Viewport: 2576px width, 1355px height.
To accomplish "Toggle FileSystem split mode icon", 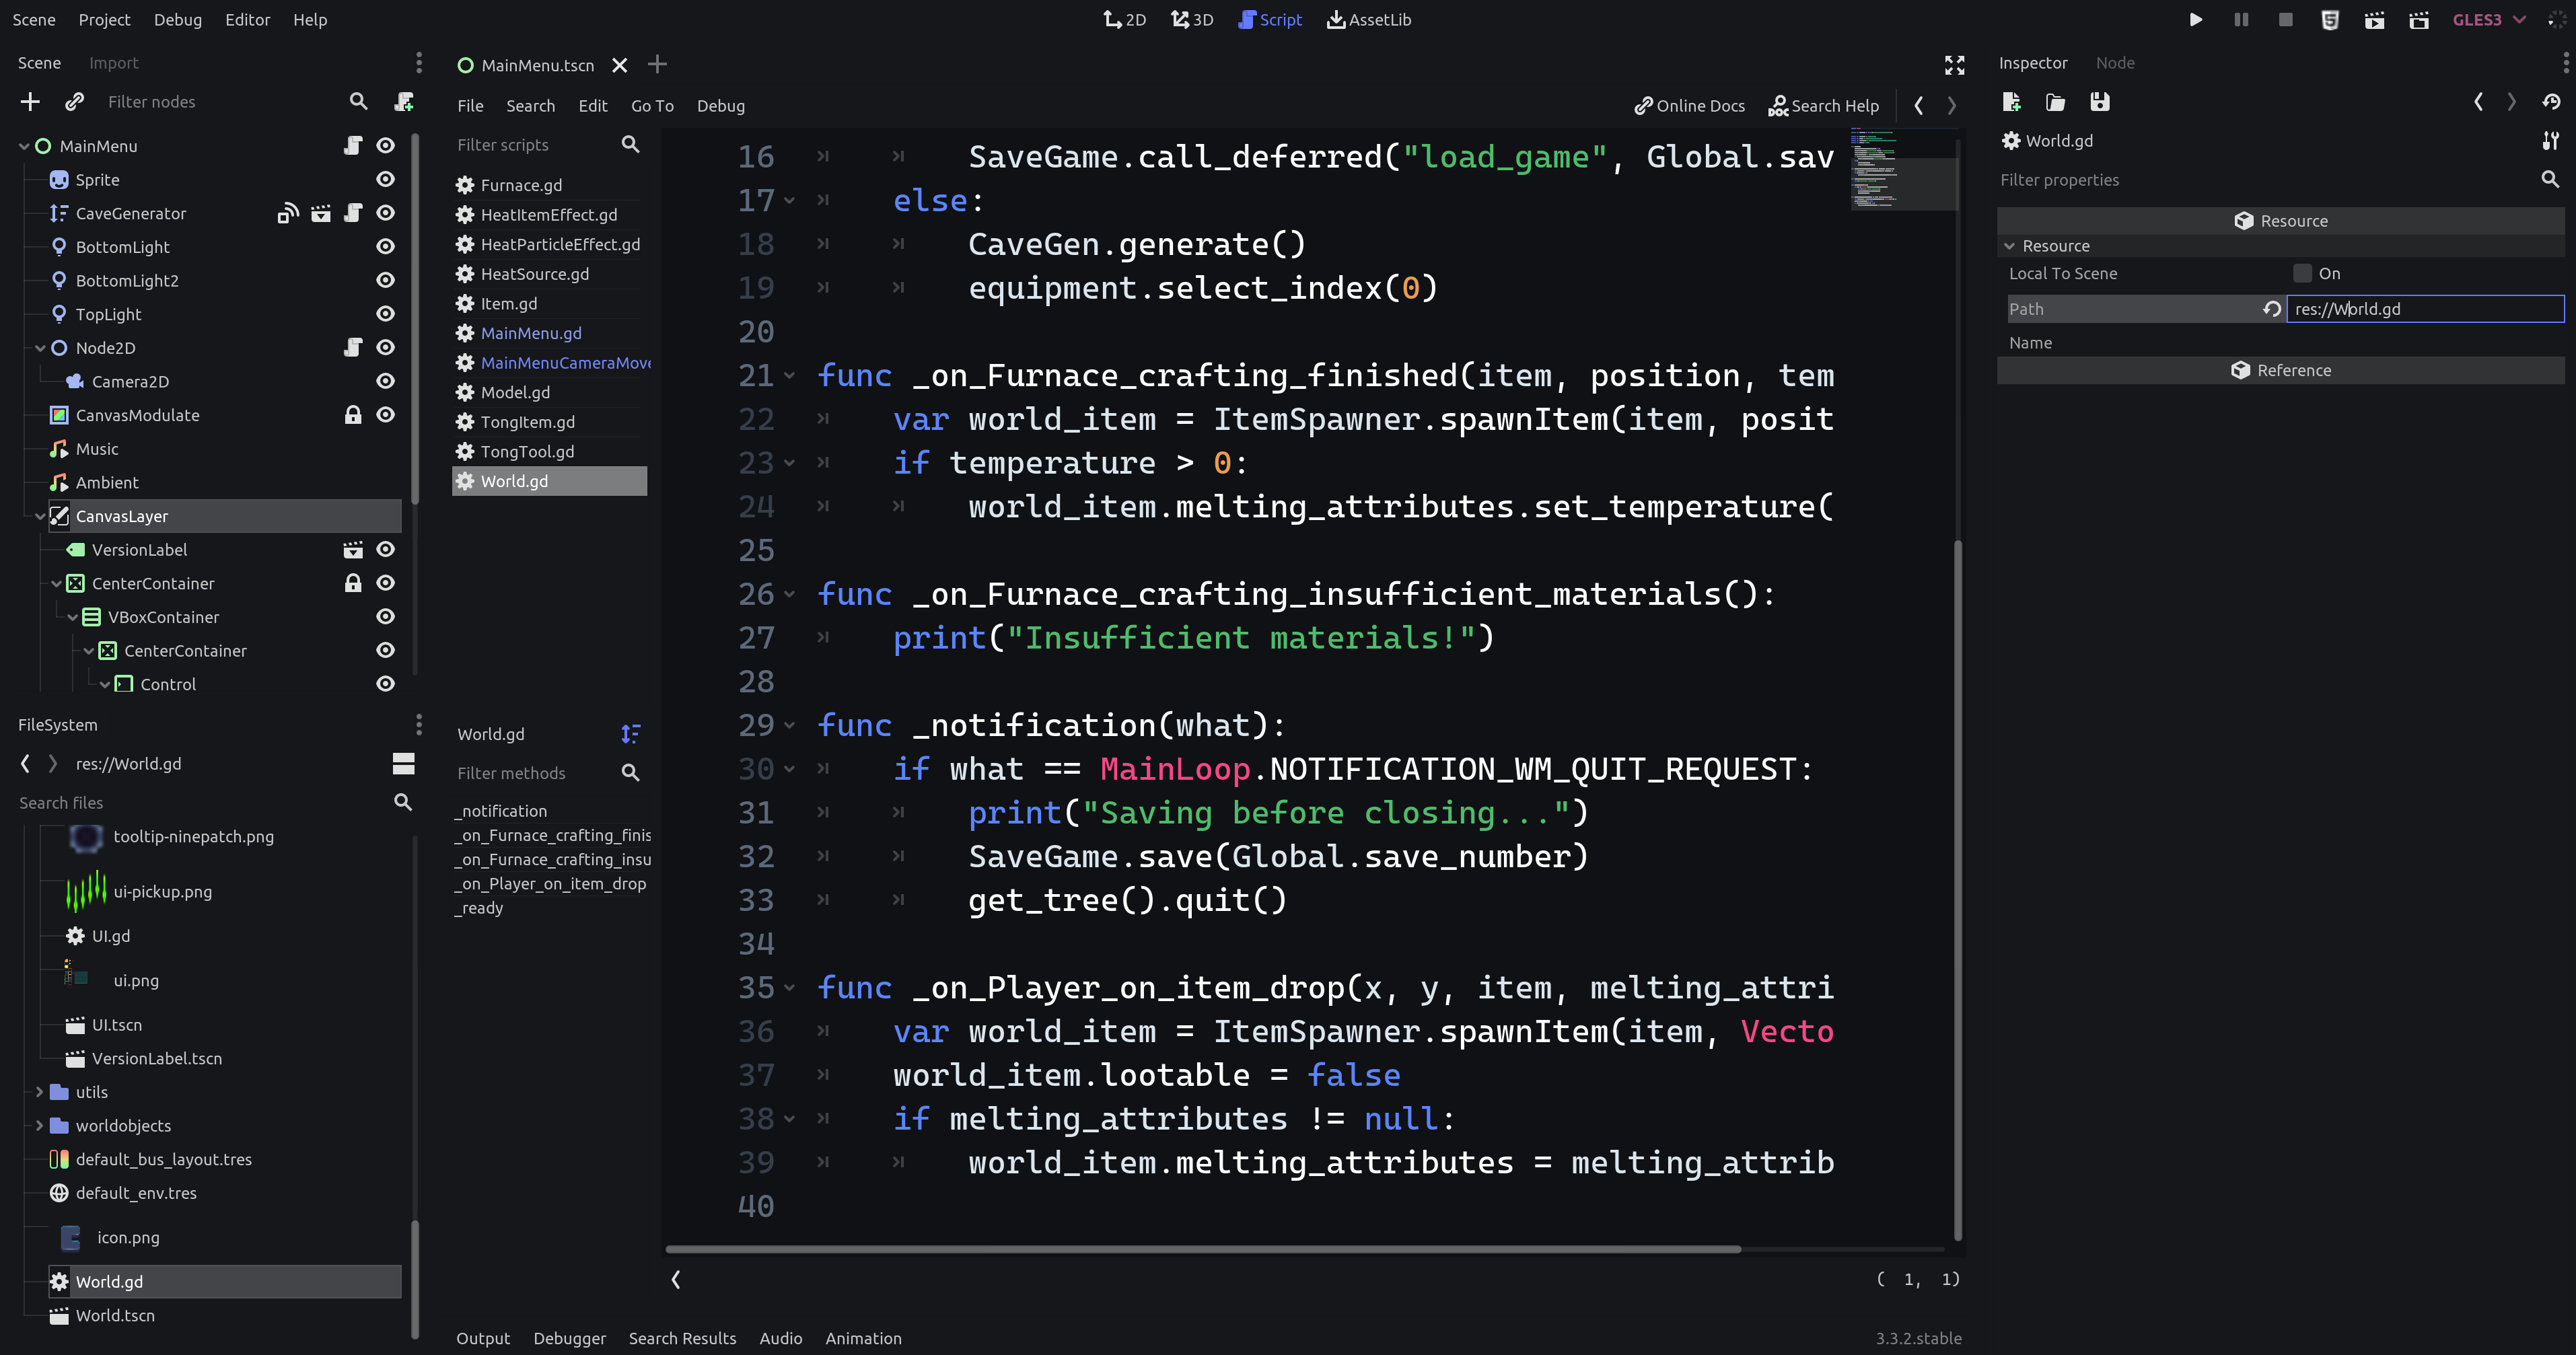I will (403, 764).
